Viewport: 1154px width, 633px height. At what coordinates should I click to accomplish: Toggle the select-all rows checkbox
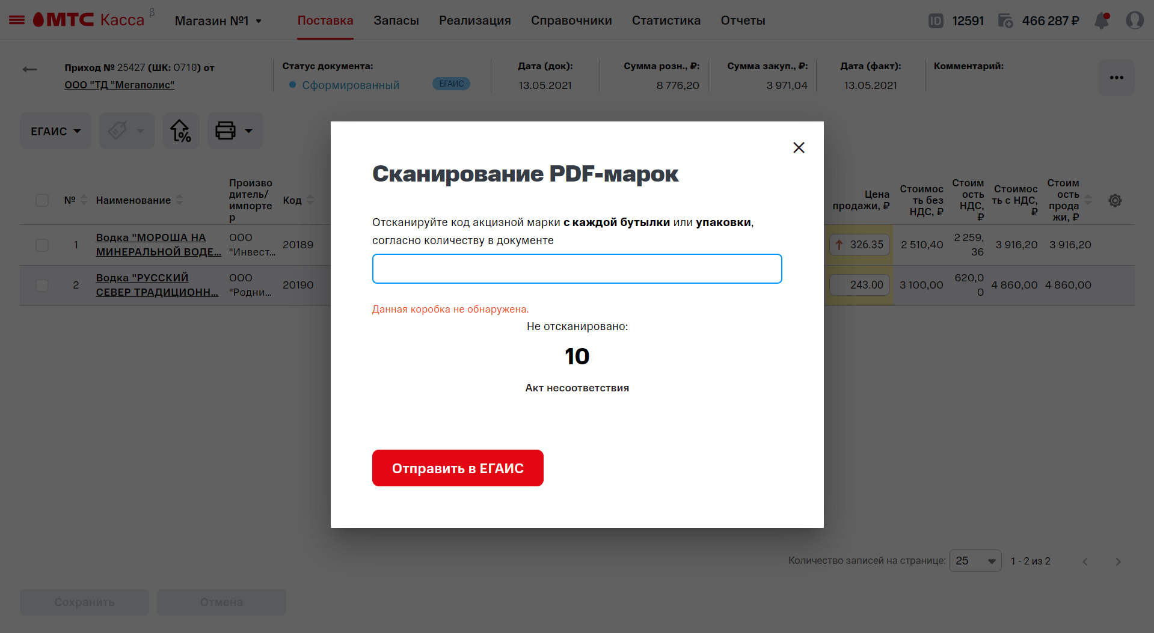pyautogui.click(x=42, y=200)
